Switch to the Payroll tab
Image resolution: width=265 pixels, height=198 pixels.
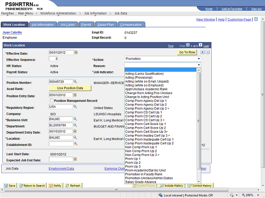86,25
